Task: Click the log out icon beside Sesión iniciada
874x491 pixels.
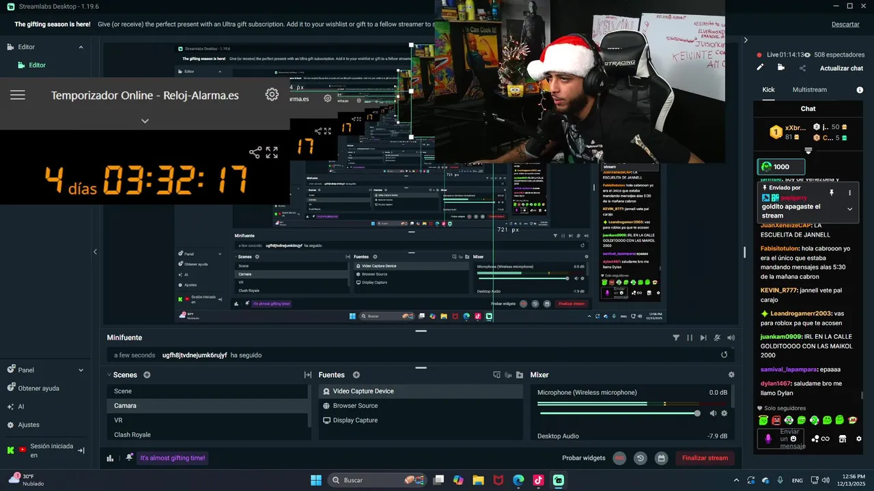Action: pyautogui.click(x=81, y=450)
